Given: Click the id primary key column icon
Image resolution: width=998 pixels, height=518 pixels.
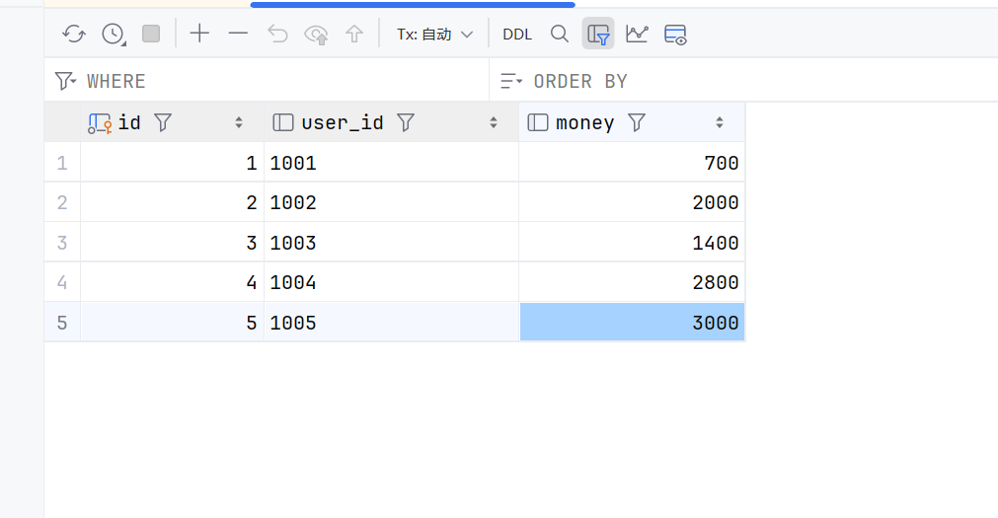Looking at the screenshot, I should point(100,122).
